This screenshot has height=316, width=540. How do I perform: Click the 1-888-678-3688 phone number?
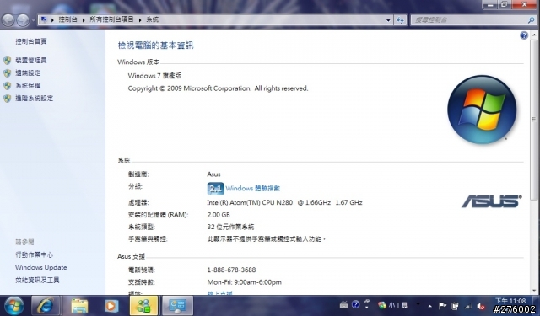coord(231,270)
